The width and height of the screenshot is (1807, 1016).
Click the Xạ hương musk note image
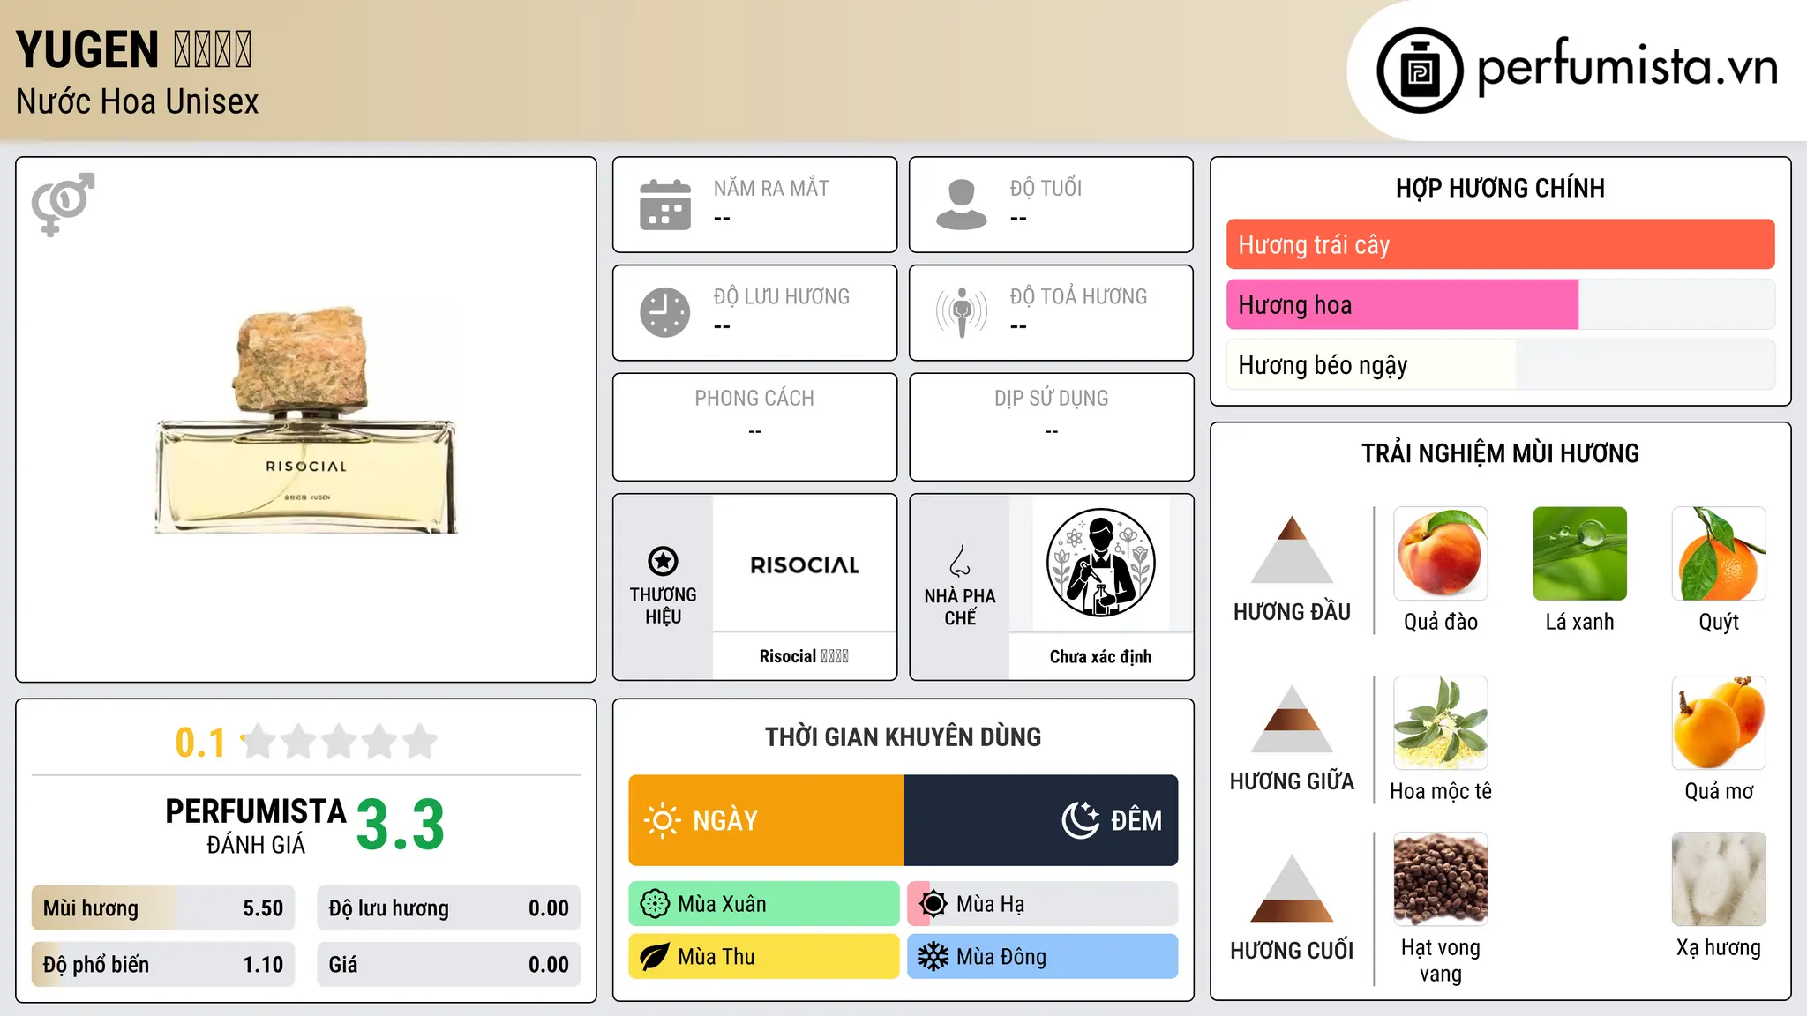click(1719, 879)
